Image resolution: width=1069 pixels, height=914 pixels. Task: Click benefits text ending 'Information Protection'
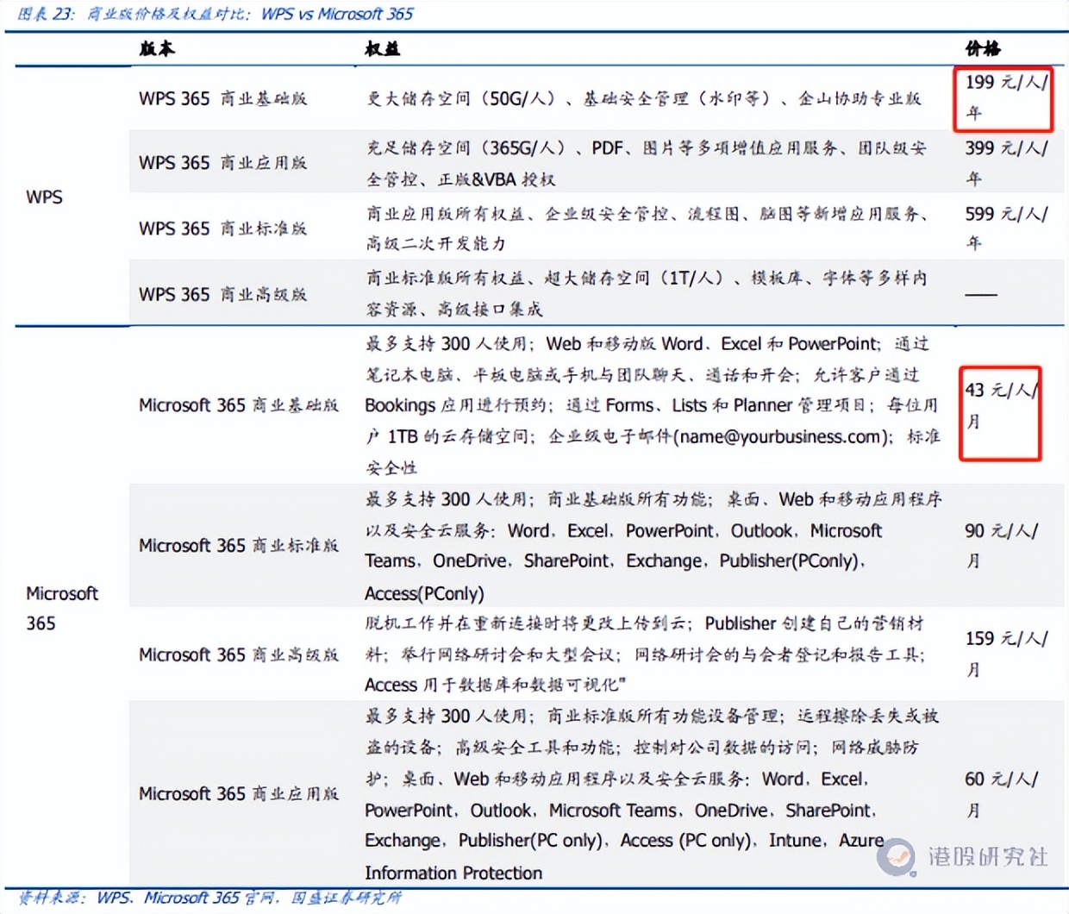[652, 794]
